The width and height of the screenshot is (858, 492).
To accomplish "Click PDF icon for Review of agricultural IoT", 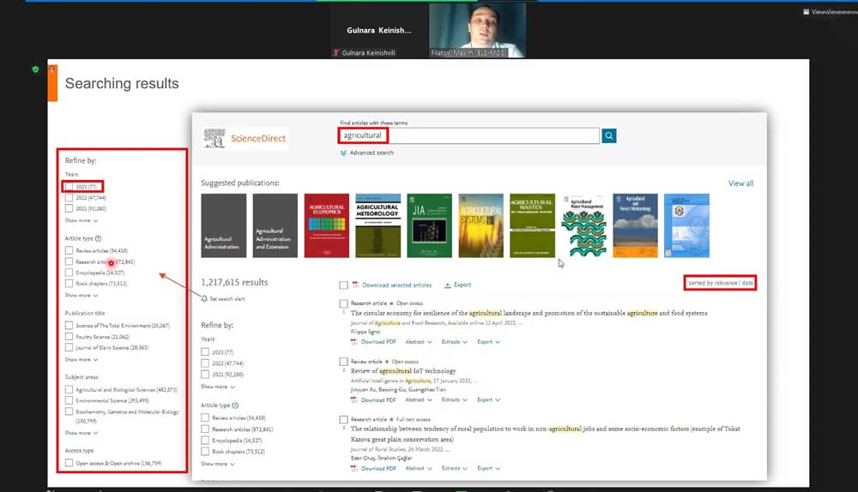I will (x=353, y=399).
